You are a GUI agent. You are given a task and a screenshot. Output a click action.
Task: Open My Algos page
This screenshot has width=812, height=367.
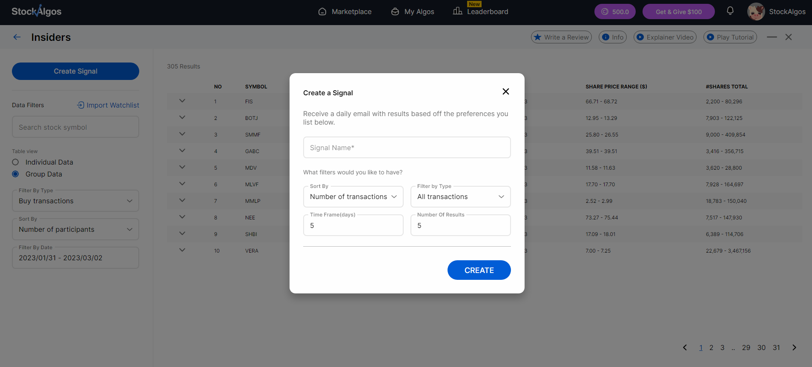coord(413,11)
